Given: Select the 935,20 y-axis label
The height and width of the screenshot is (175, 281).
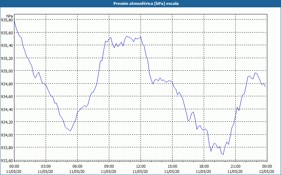Looking at the screenshot, I should 7,58.
